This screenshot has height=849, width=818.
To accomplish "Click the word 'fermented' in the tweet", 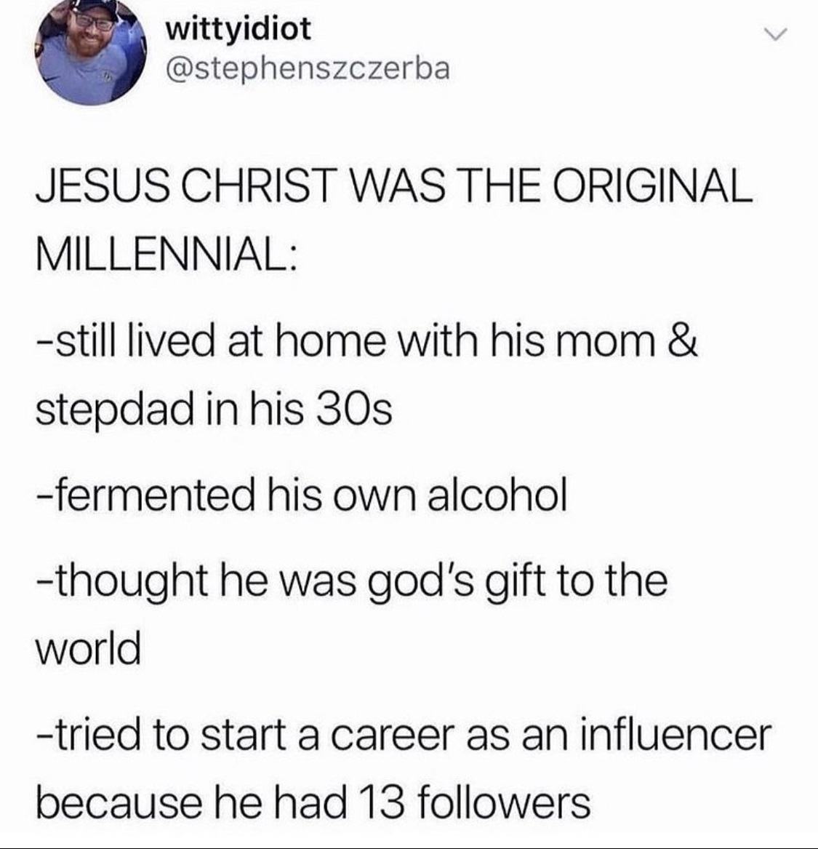I will pyautogui.click(x=144, y=495).
